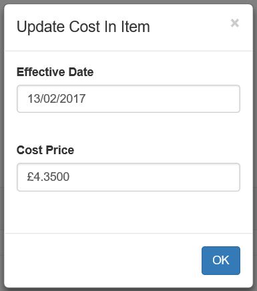
Task: Click the dimmed backdrop outside the dialog
Action: pos(2,145)
